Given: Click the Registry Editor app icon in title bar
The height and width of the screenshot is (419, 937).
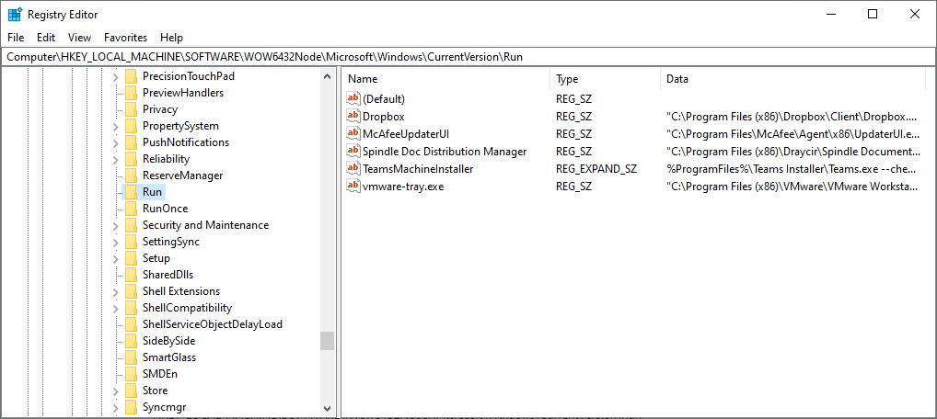Looking at the screenshot, I should 15,15.
